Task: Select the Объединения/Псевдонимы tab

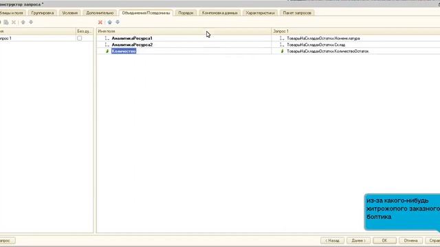Action: (146, 13)
